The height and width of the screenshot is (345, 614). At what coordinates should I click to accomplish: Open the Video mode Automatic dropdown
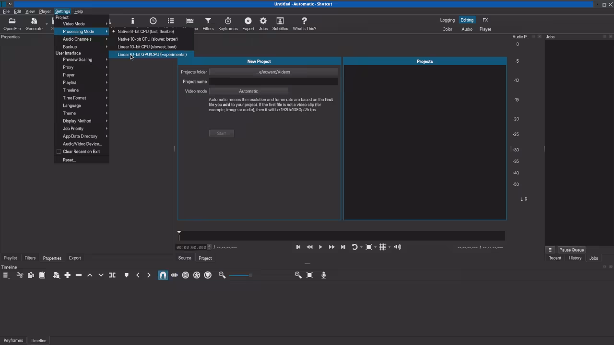click(248, 91)
